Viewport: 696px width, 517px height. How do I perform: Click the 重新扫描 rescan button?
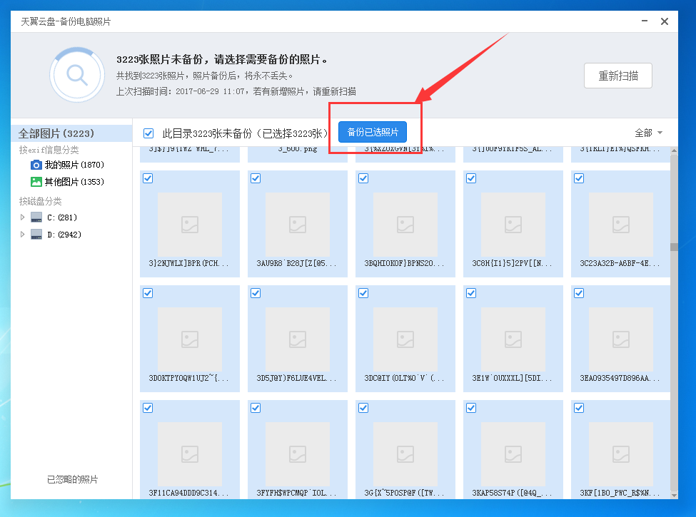coord(617,75)
